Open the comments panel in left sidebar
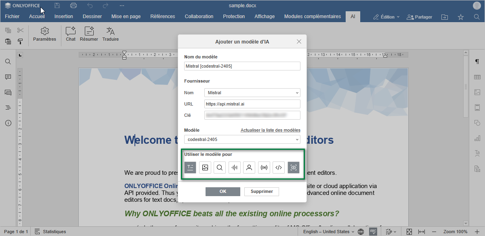The height and width of the screenshot is (236, 485). pyautogui.click(x=8, y=77)
